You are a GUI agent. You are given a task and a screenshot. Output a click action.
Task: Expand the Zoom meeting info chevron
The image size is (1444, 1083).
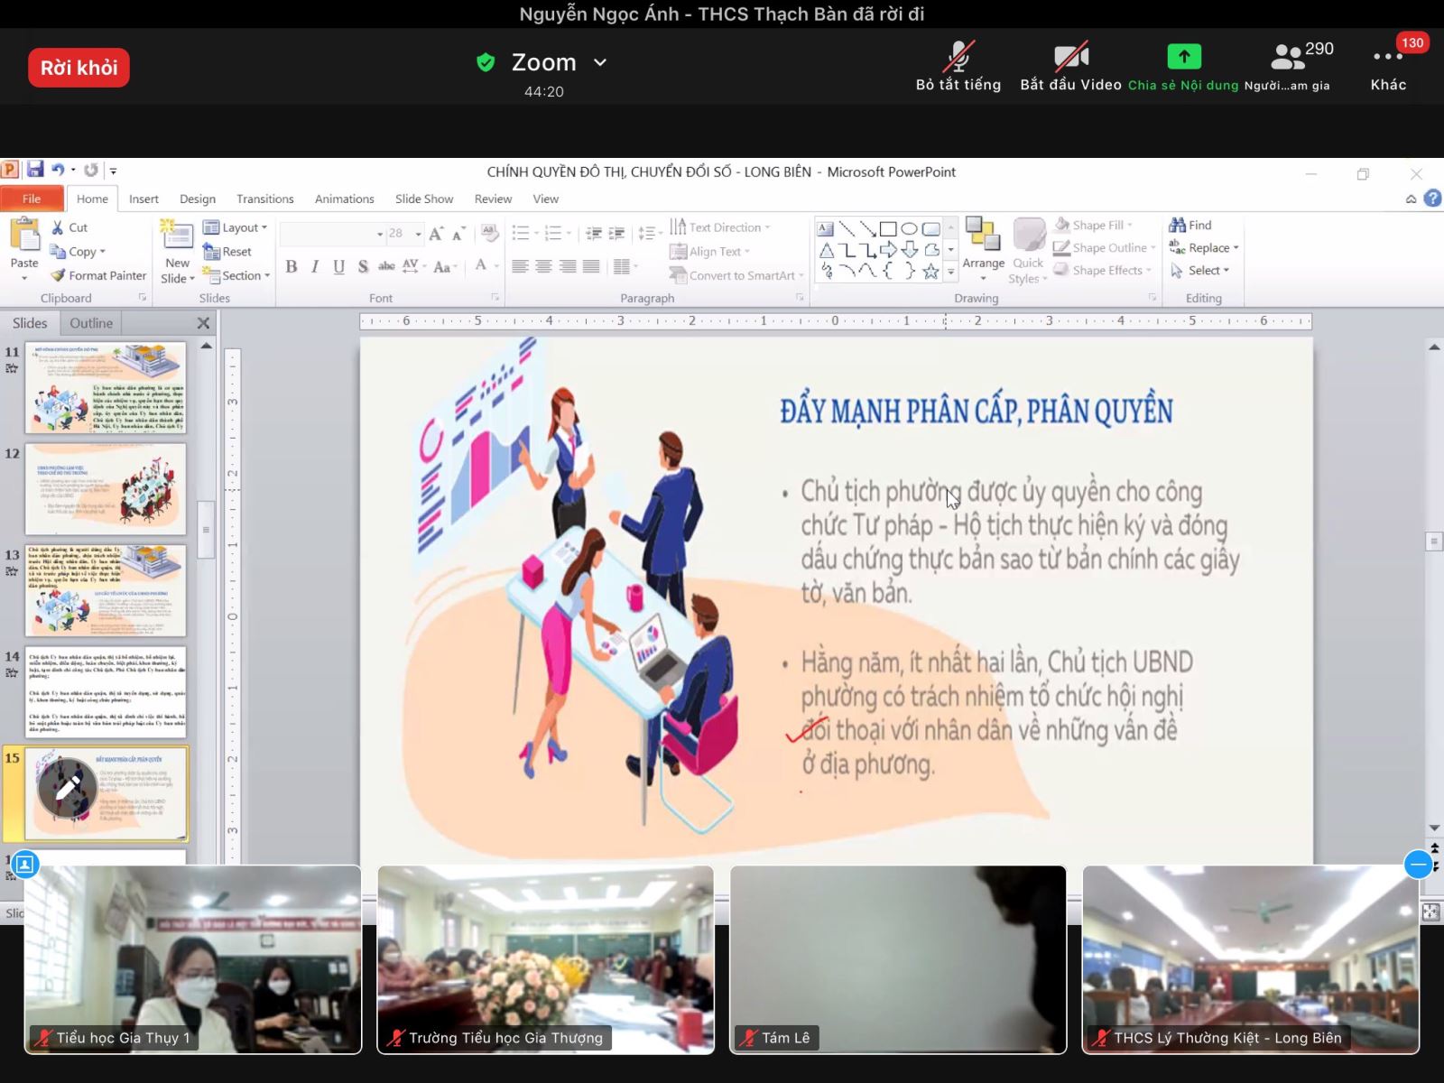600,62
